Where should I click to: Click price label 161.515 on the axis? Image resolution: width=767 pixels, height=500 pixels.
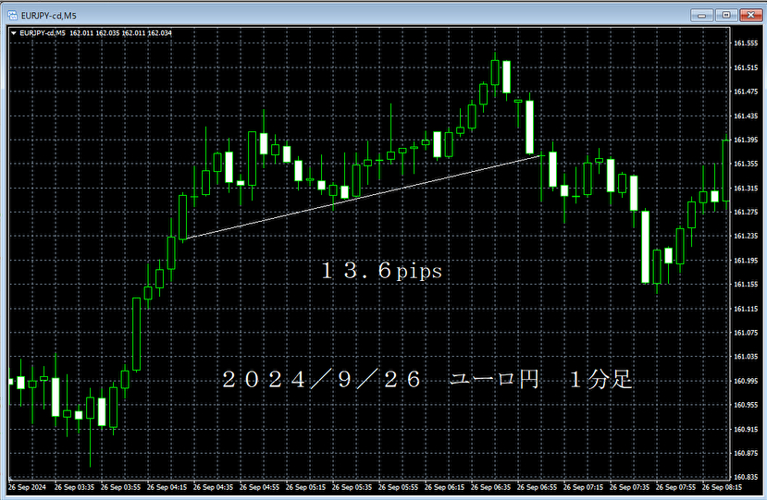(746, 68)
